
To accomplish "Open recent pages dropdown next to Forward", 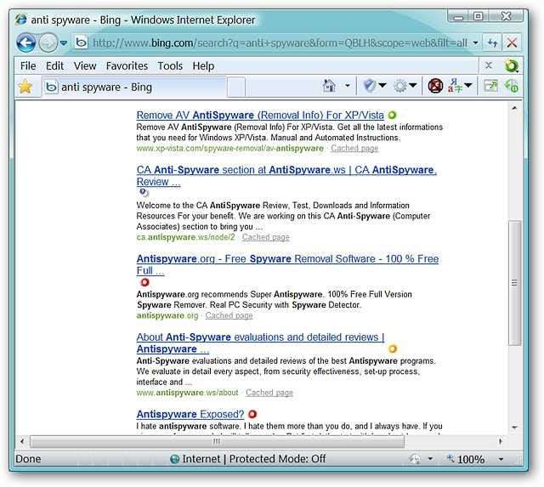I will pyautogui.click(x=64, y=43).
